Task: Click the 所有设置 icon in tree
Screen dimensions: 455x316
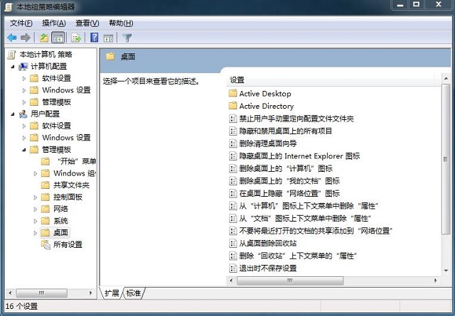Action: (x=45, y=244)
